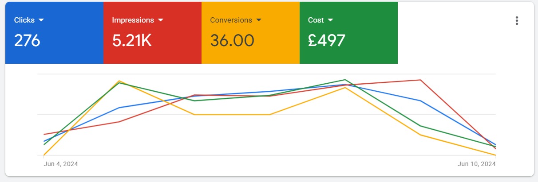
Task: Click the Clicks label text
Action: [x=24, y=20]
